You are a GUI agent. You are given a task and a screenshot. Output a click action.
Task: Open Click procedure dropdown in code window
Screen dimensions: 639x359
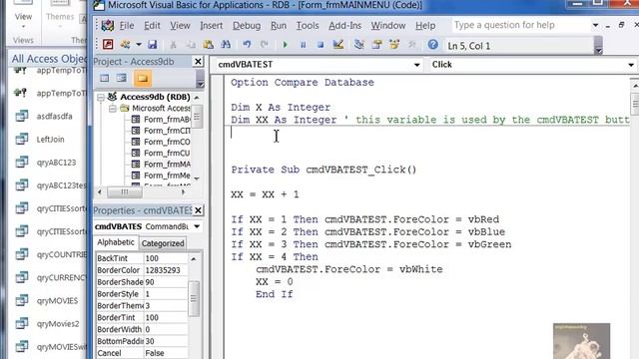click(631, 65)
